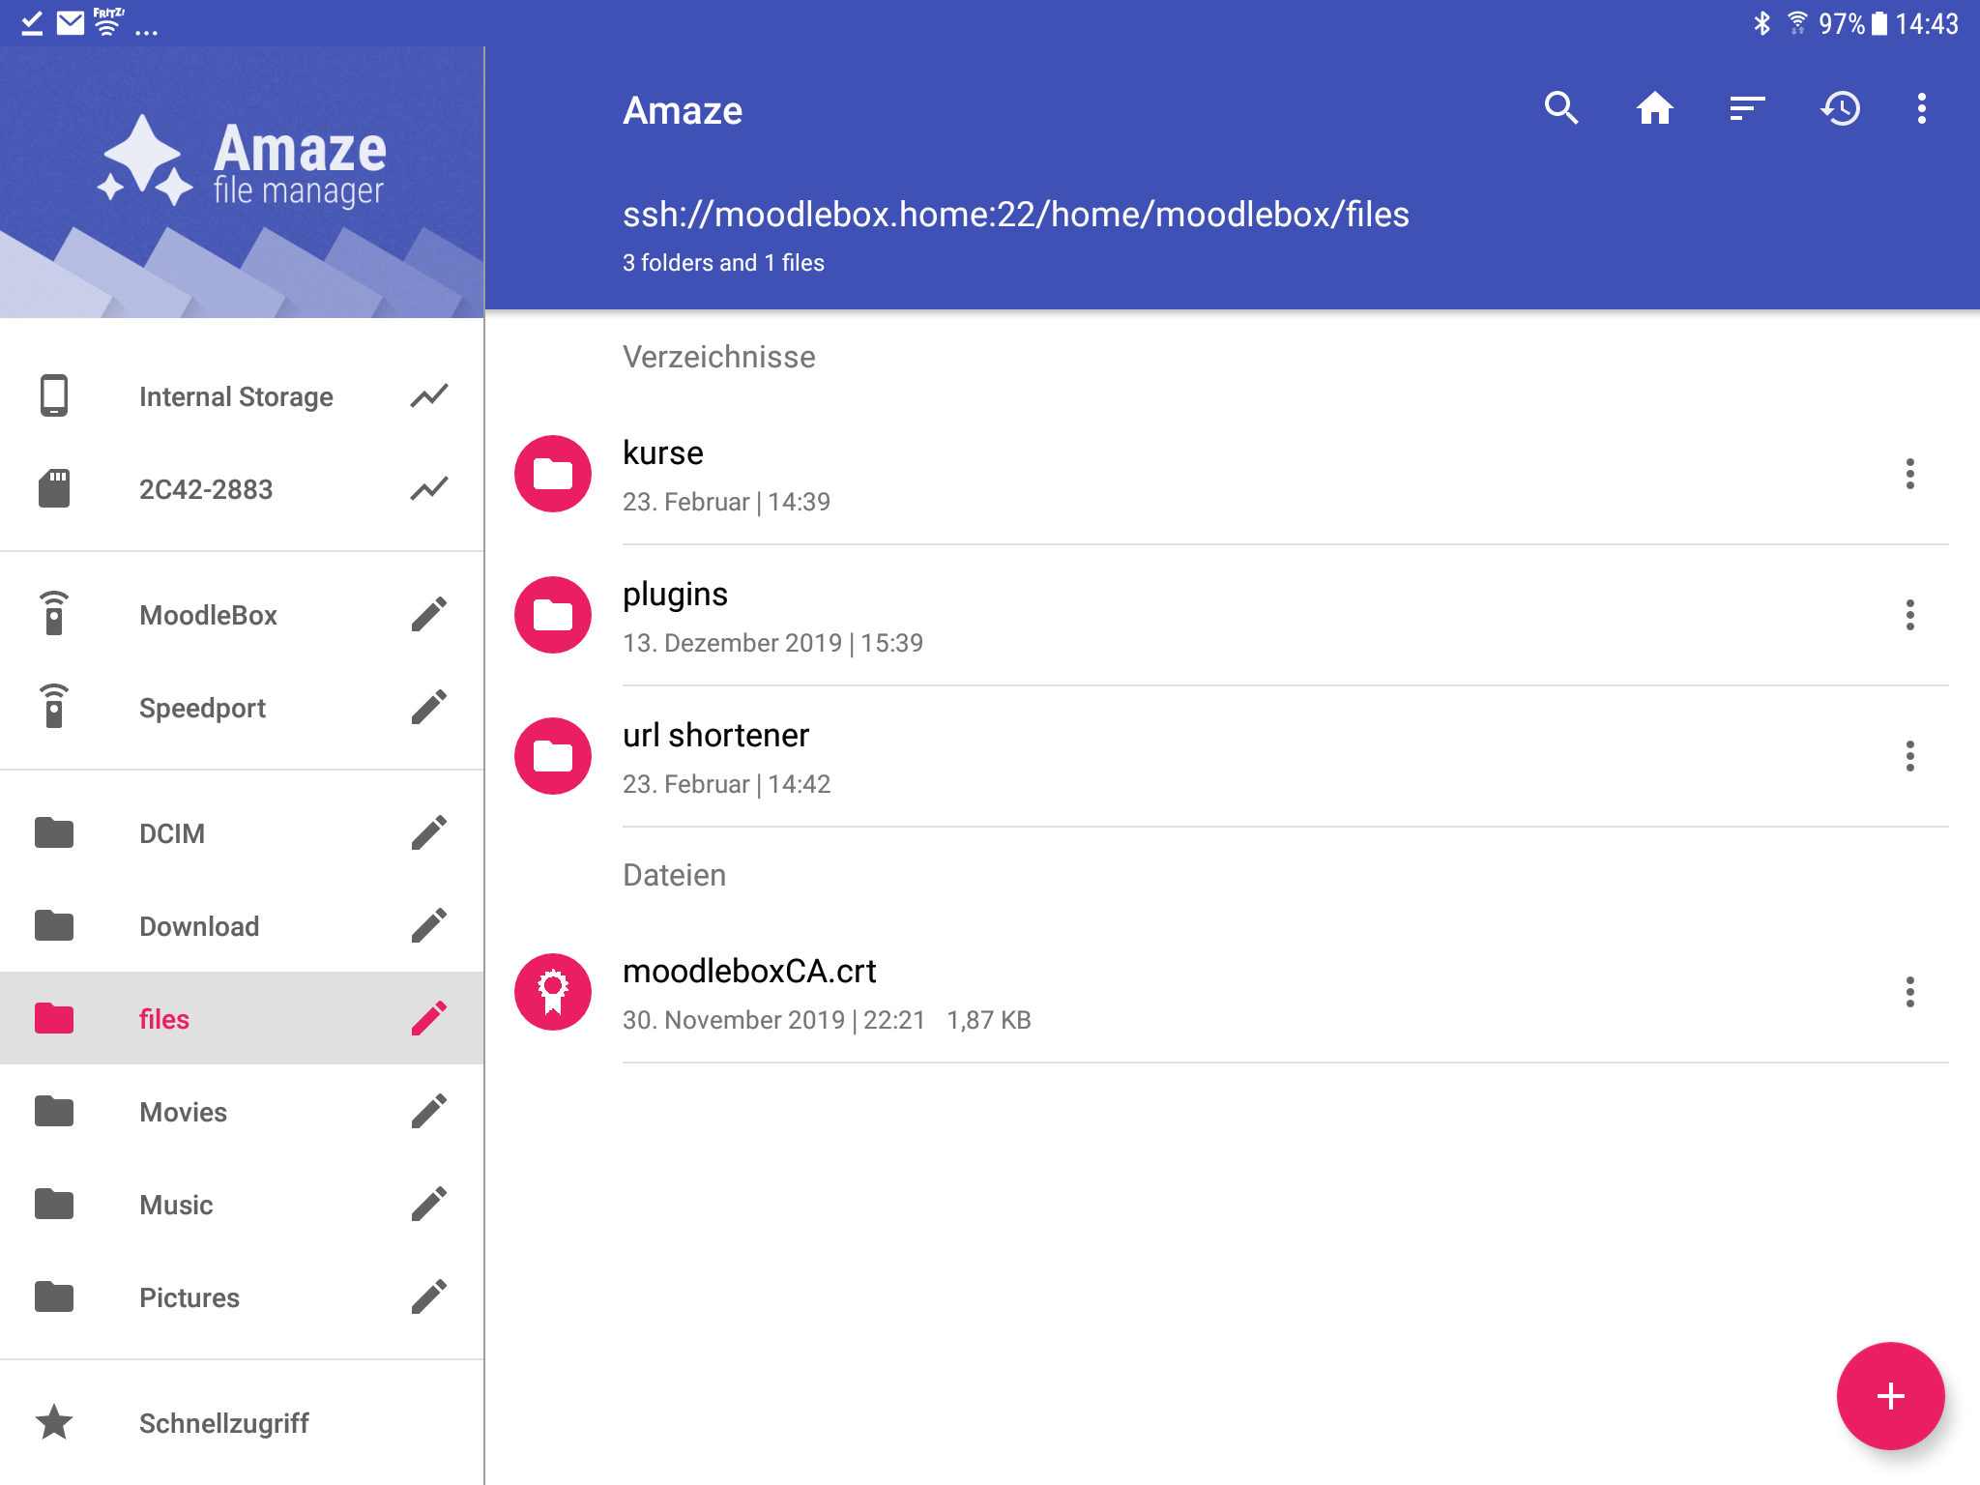Click the kurse folder icon
The width and height of the screenshot is (1980, 1485).
pos(553,474)
